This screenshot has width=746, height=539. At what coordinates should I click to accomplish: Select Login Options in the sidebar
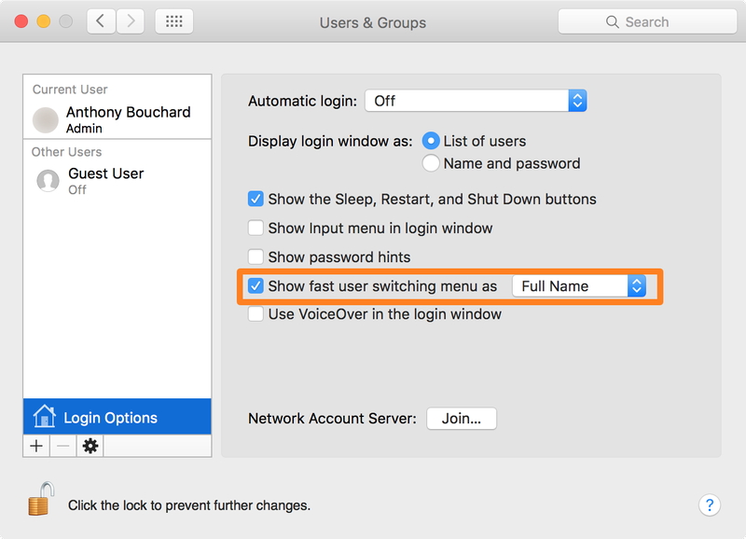pyautogui.click(x=117, y=417)
